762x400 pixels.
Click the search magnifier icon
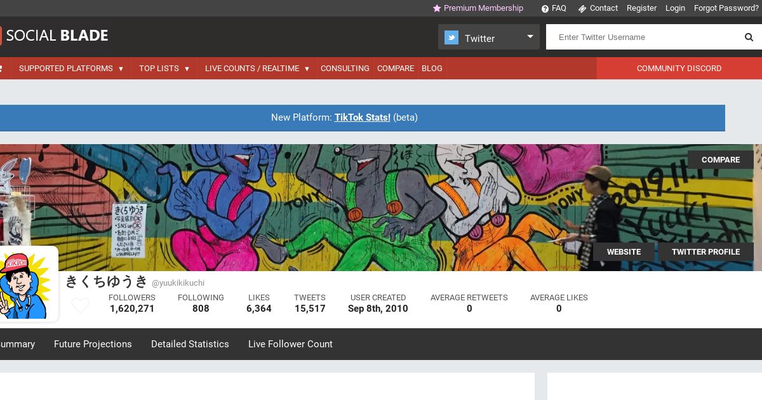click(749, 37)
